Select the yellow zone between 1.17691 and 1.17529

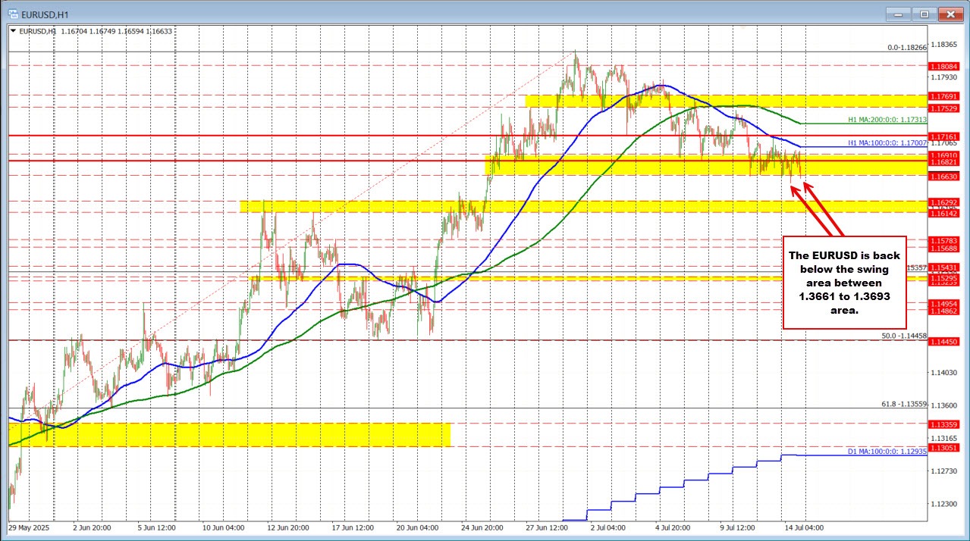click(726, 101)
